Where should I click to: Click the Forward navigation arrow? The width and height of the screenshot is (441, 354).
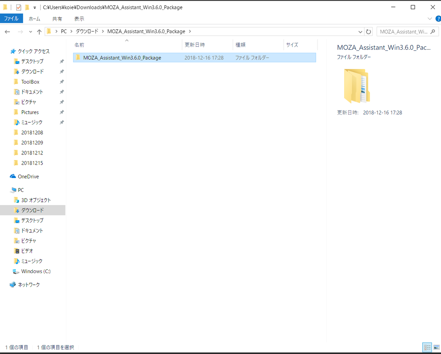point(20,31)
